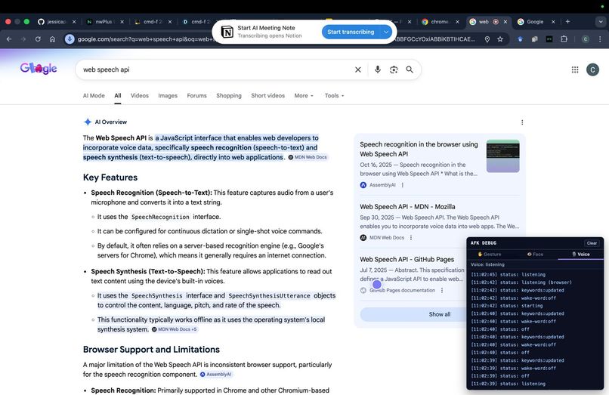The height and width of the screenshot is (395, 609).
Task: Click the 11:02:42 'status: starting' log entry
Action: [507, 306]
